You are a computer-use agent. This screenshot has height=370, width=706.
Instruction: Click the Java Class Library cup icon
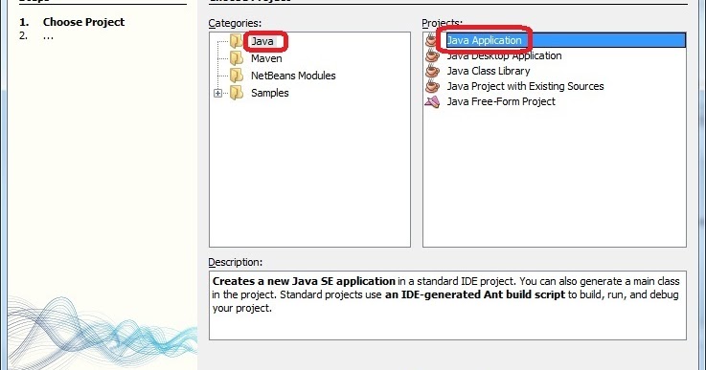pyautogui.click(x=432, y=71)
